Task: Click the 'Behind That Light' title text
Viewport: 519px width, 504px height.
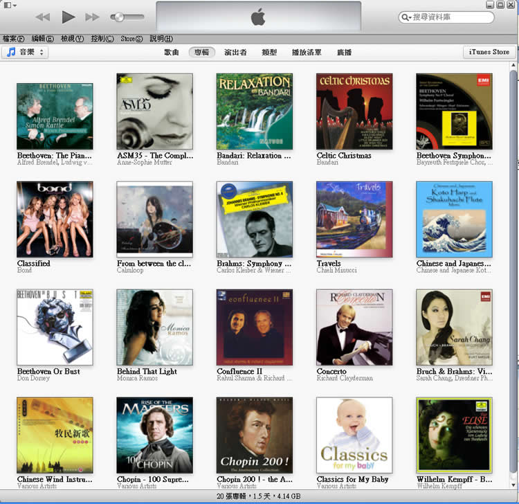Action: (147, 372)
